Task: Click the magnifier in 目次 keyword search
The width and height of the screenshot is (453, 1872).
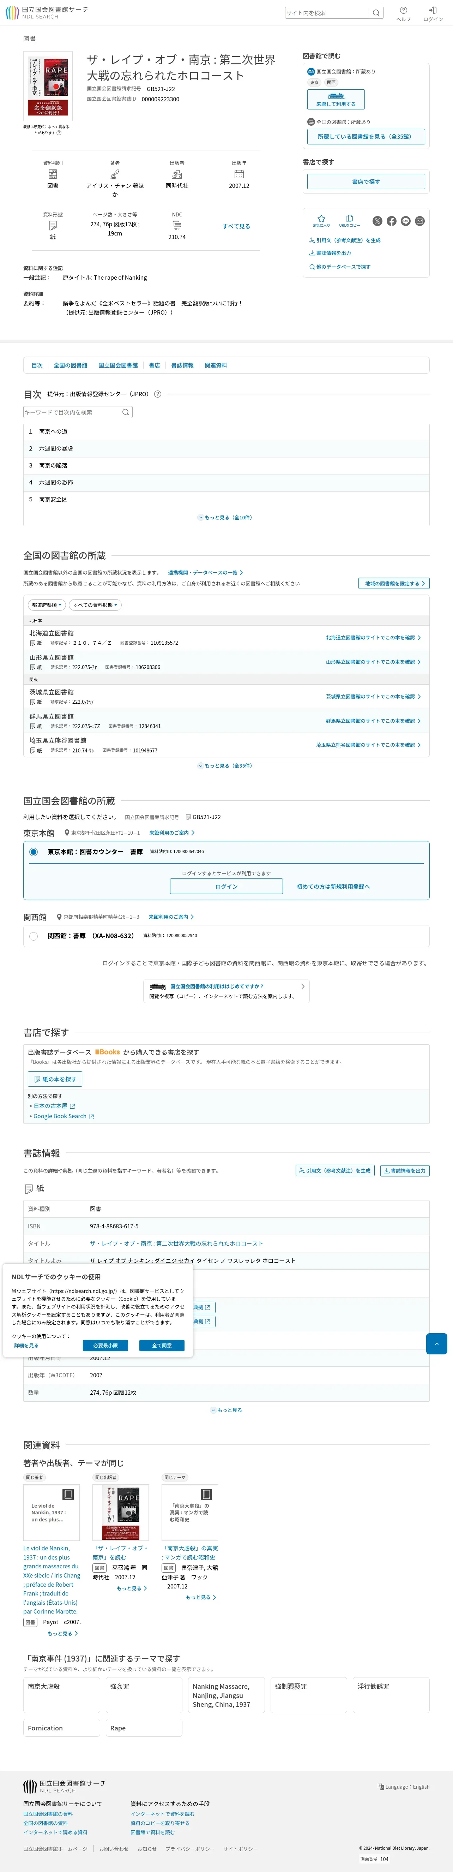Action: coord(126,412)
